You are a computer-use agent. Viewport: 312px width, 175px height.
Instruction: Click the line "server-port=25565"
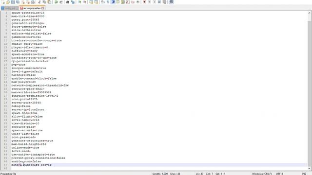pos(26,103)
